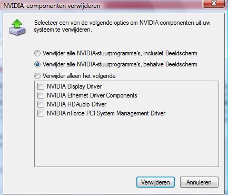The image size is (228, 195).
Task: Click the Verwijderen button
Action: [x=155, y=182]
